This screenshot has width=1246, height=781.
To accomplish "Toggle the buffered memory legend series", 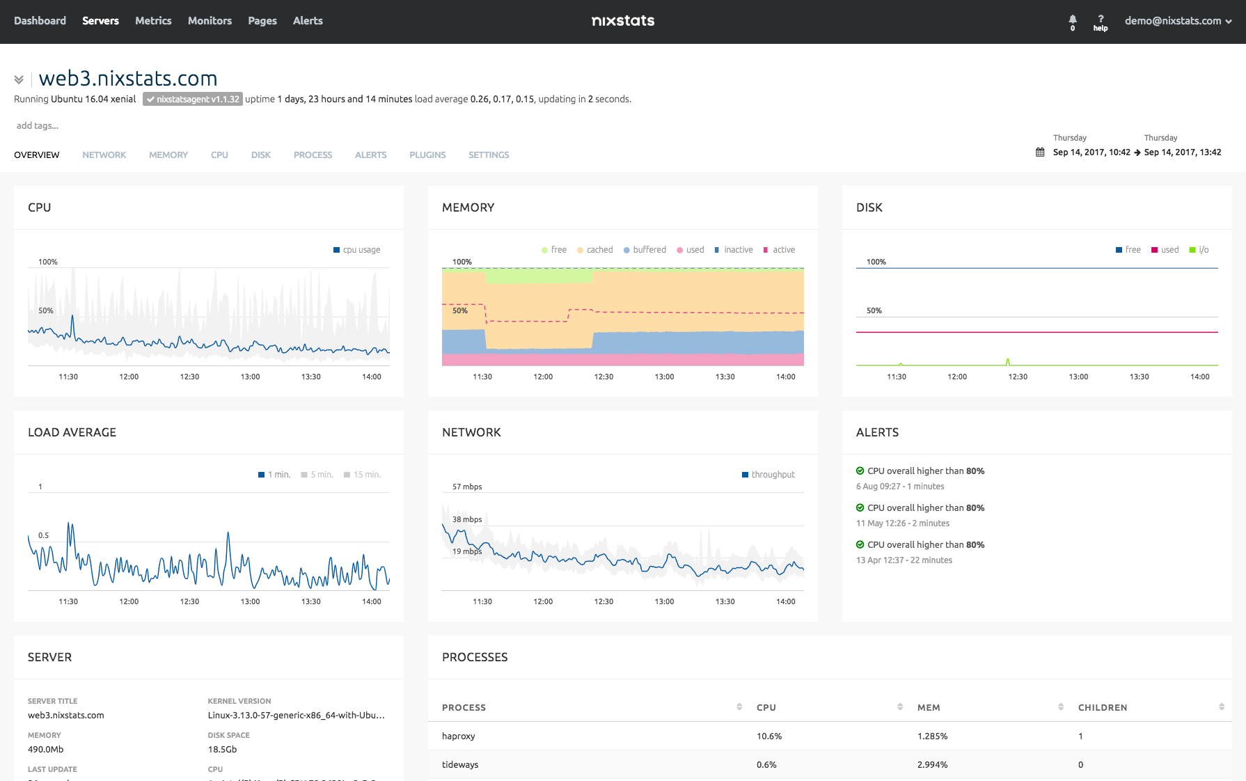I will click(645, 250).
